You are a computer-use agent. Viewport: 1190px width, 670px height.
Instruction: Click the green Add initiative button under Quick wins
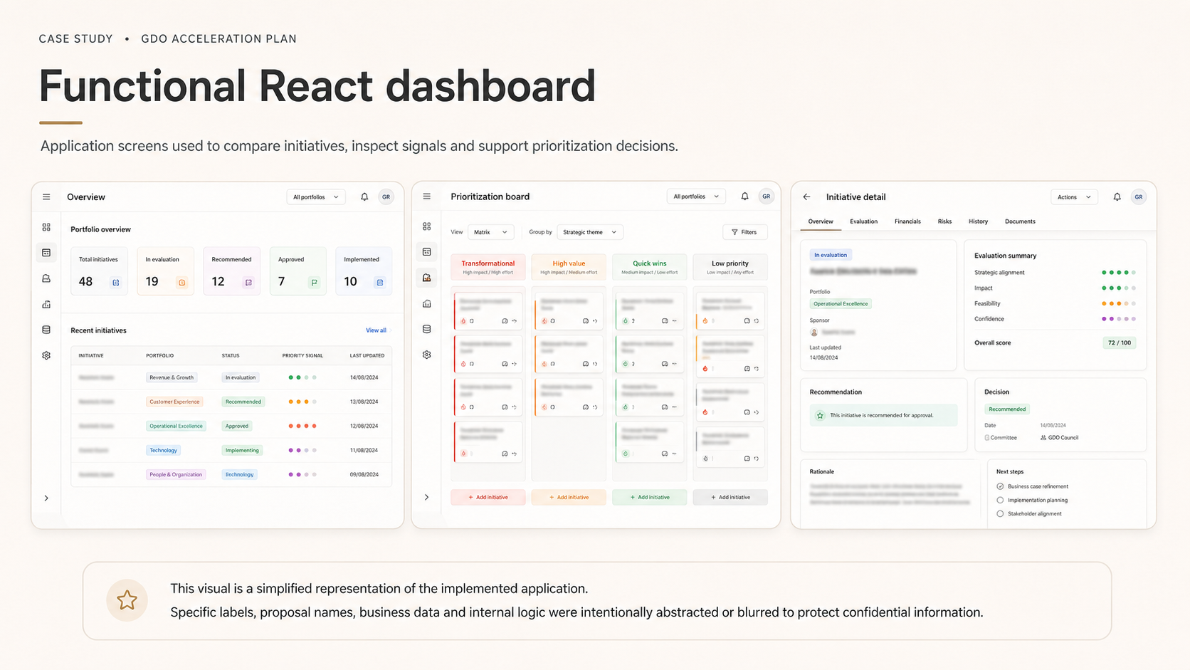650,497
